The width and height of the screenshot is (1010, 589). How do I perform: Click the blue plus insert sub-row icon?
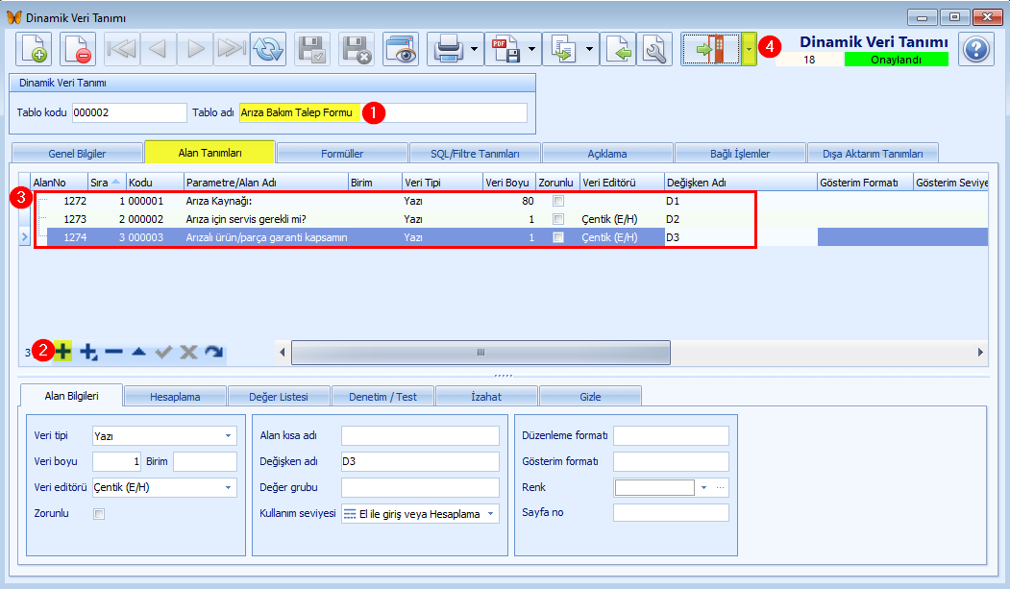coord(88,352)
